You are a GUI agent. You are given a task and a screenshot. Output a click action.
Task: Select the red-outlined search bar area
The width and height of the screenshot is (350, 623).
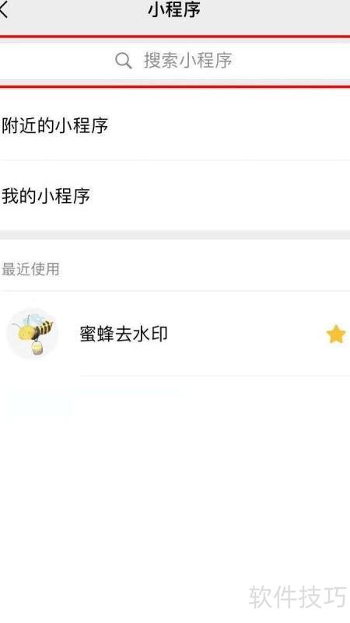(175, 61)
